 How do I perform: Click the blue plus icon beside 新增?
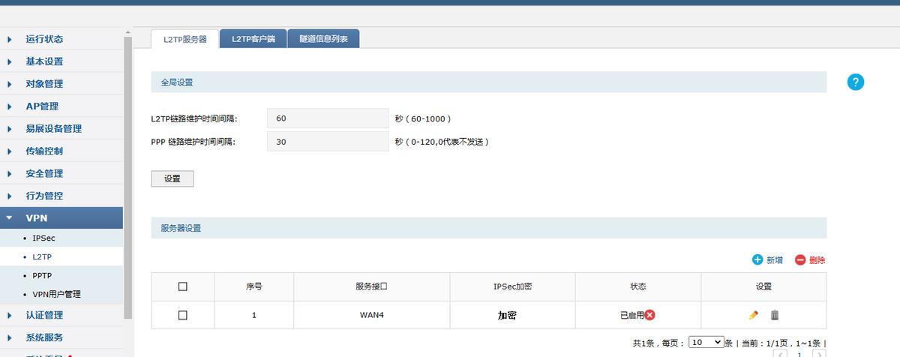click(757, 259)
